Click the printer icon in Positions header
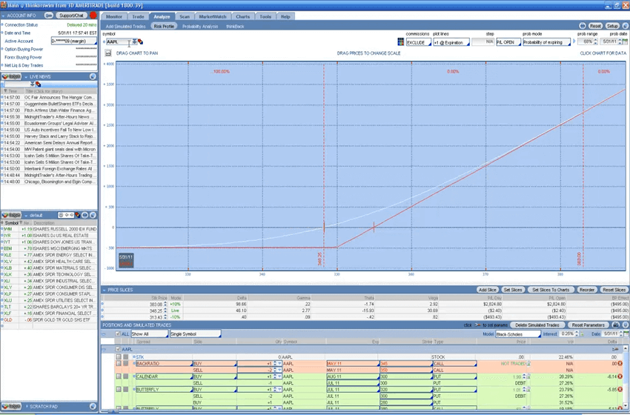The width and height of the screenshot is (630, 415). pyautogui.click(x=615, y=325)
